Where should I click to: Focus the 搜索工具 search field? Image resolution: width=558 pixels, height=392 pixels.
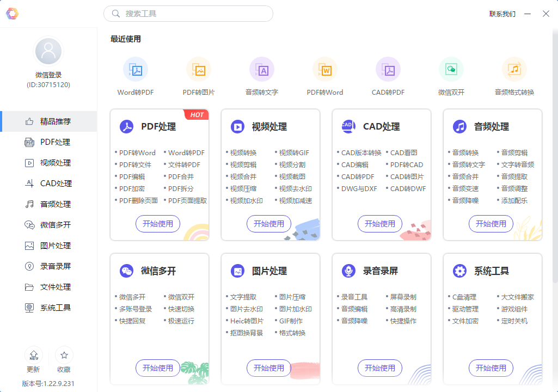188,14
